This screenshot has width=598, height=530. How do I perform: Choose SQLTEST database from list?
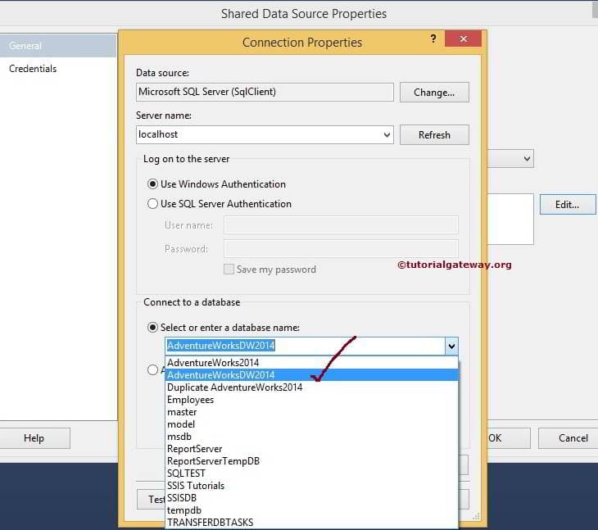(311, 473)
